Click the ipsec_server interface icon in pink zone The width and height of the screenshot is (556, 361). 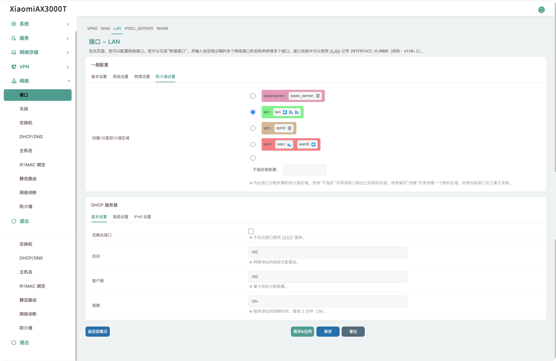click(318, 96)
